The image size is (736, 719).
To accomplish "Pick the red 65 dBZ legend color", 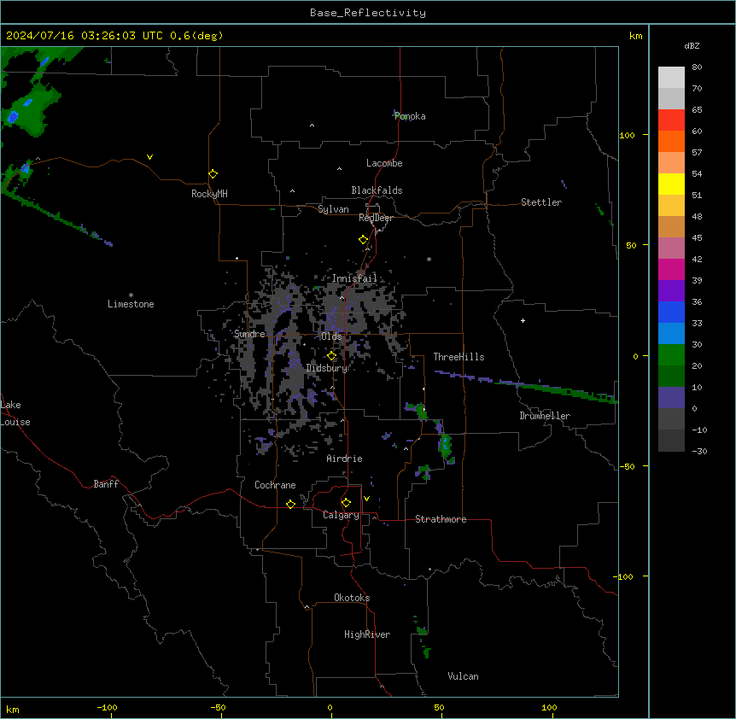I will click(671, 120).
